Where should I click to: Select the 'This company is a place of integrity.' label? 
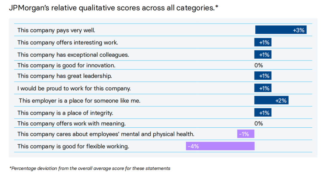coord(65,113)
